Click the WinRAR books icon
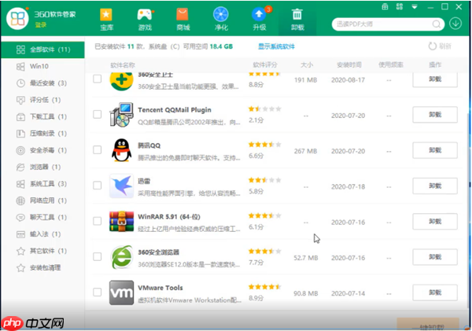 (x=121, y=222)
